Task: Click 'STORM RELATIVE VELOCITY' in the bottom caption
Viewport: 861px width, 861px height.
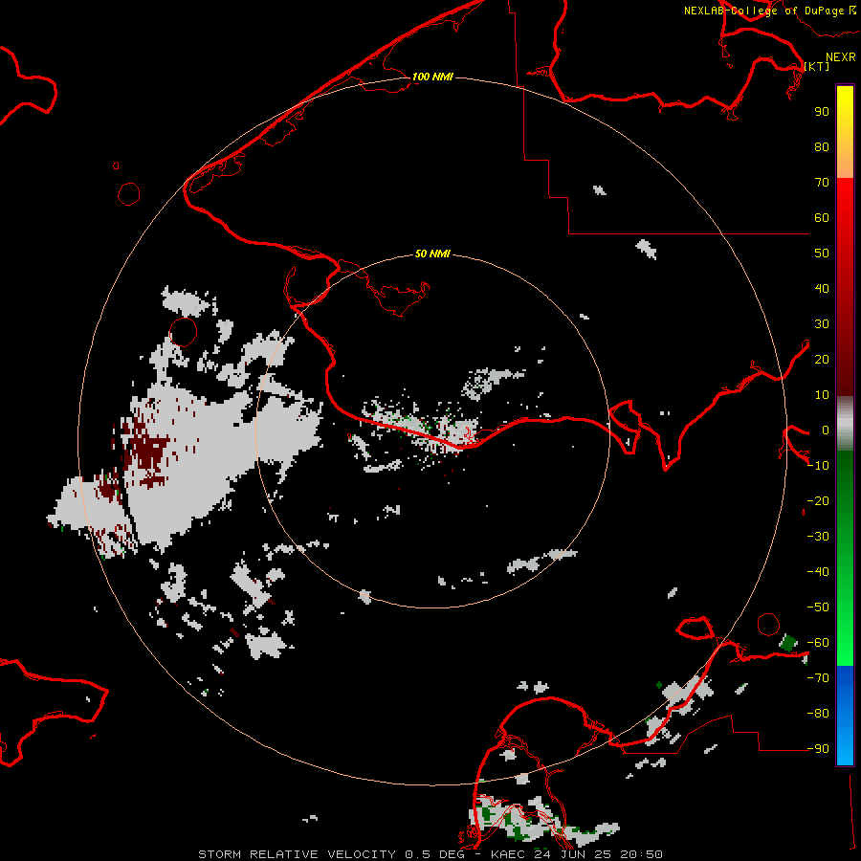Action: [297, 854]
